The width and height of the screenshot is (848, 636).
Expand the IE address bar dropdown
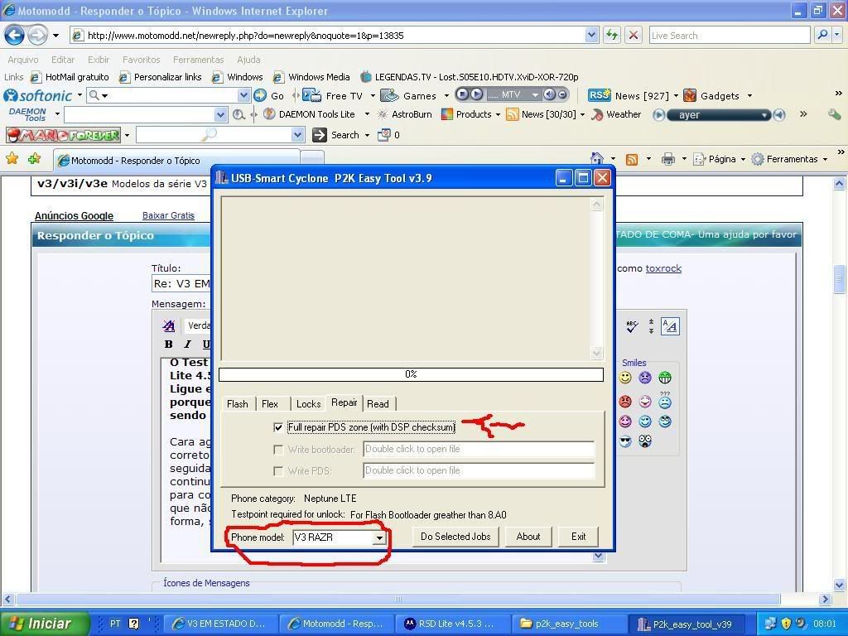[x=591, y=35]
